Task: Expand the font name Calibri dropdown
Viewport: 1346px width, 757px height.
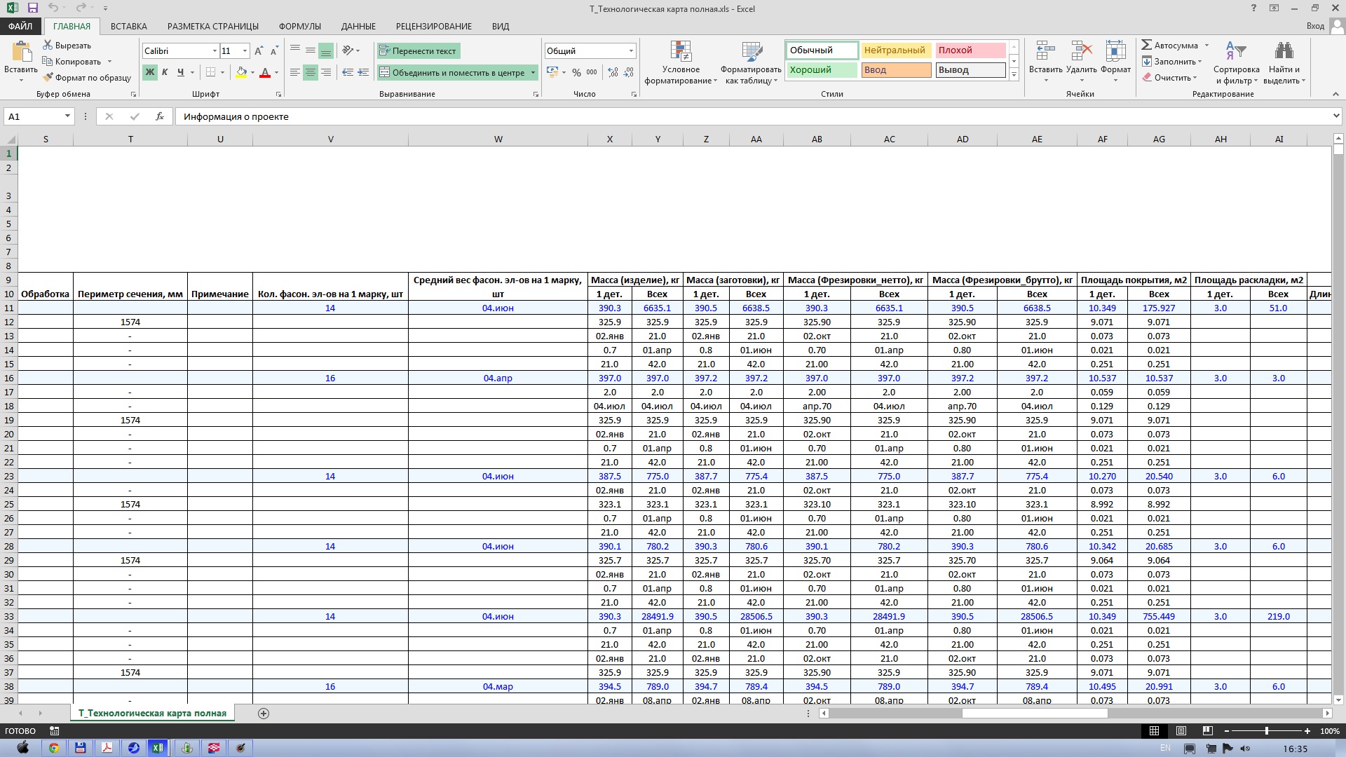Action: [215, 51]
